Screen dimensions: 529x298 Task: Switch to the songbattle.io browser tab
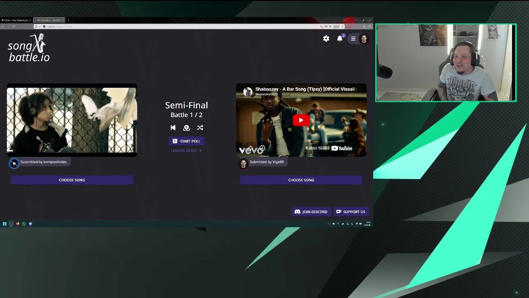click(49, 20)
